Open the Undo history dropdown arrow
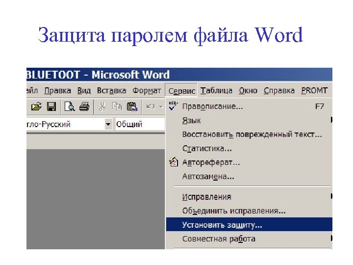Viewport: 353px width, 265px height. (161, 106)
